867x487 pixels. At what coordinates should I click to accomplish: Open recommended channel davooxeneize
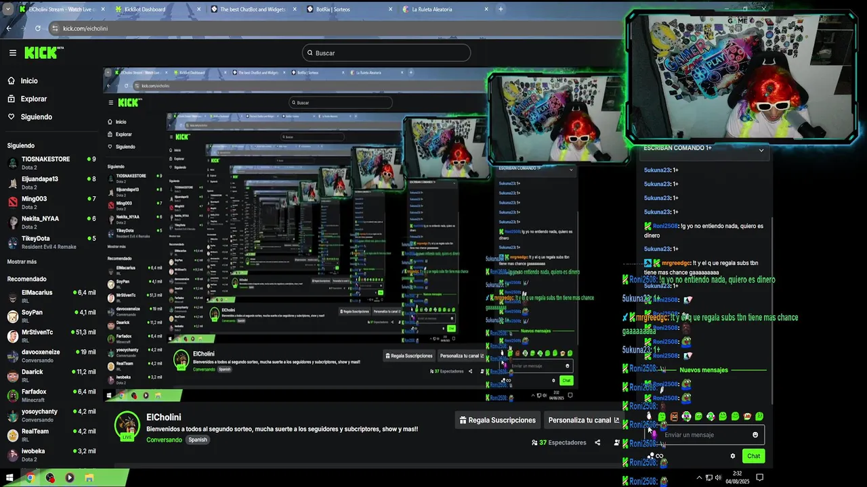coord(51,356)
